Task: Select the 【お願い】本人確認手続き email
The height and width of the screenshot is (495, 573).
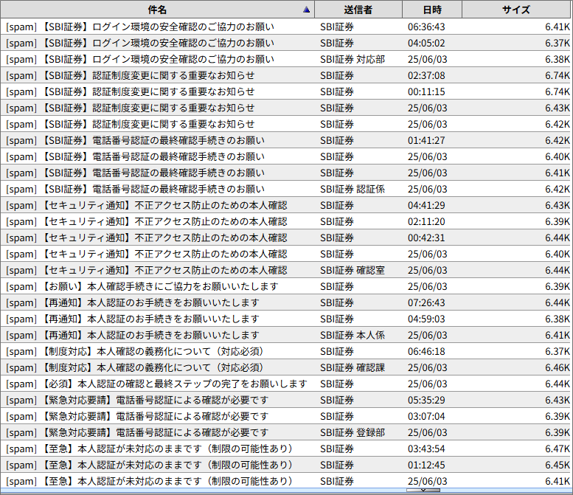Action: pos(285,286)
